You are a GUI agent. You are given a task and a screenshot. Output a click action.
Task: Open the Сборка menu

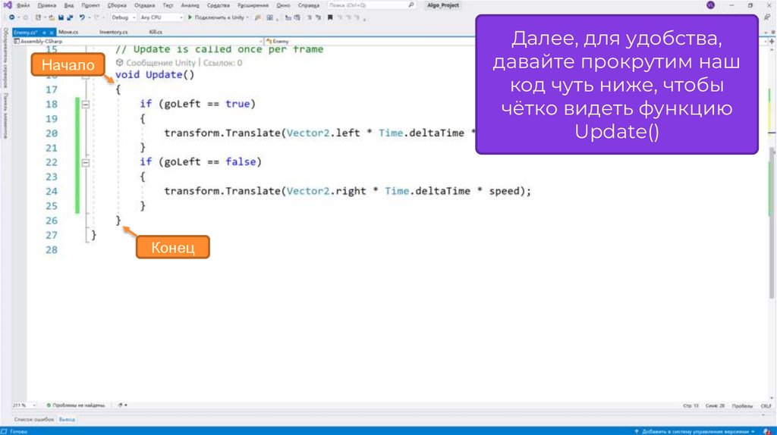(x=116, y=5)
